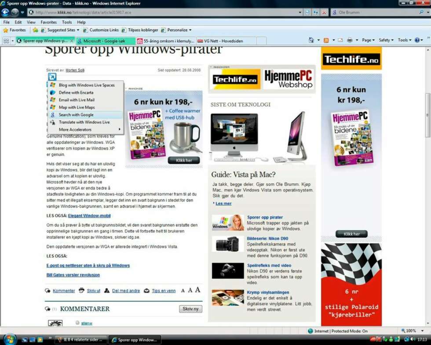431x345 pixels.
Task: Open a new tab with the blank tab button
Action: (x=261, y=41)
